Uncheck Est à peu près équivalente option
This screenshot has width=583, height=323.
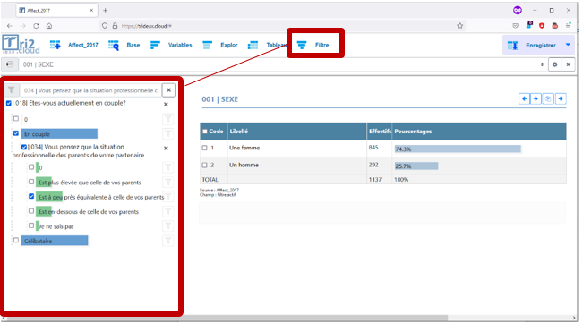coord(31,197)
